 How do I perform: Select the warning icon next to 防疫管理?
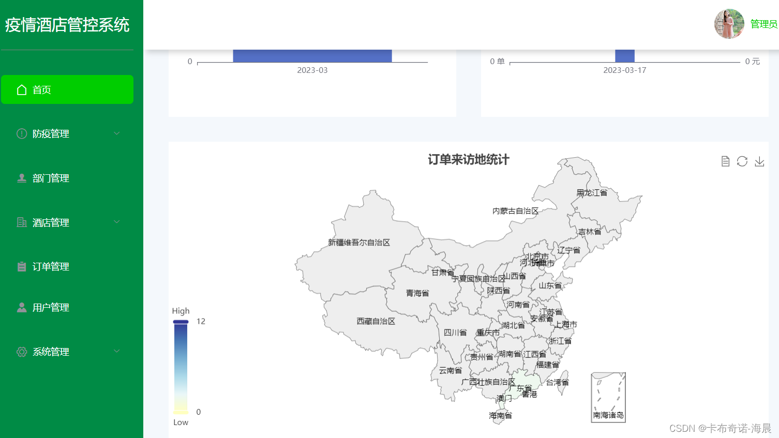(x=21, y=133)
